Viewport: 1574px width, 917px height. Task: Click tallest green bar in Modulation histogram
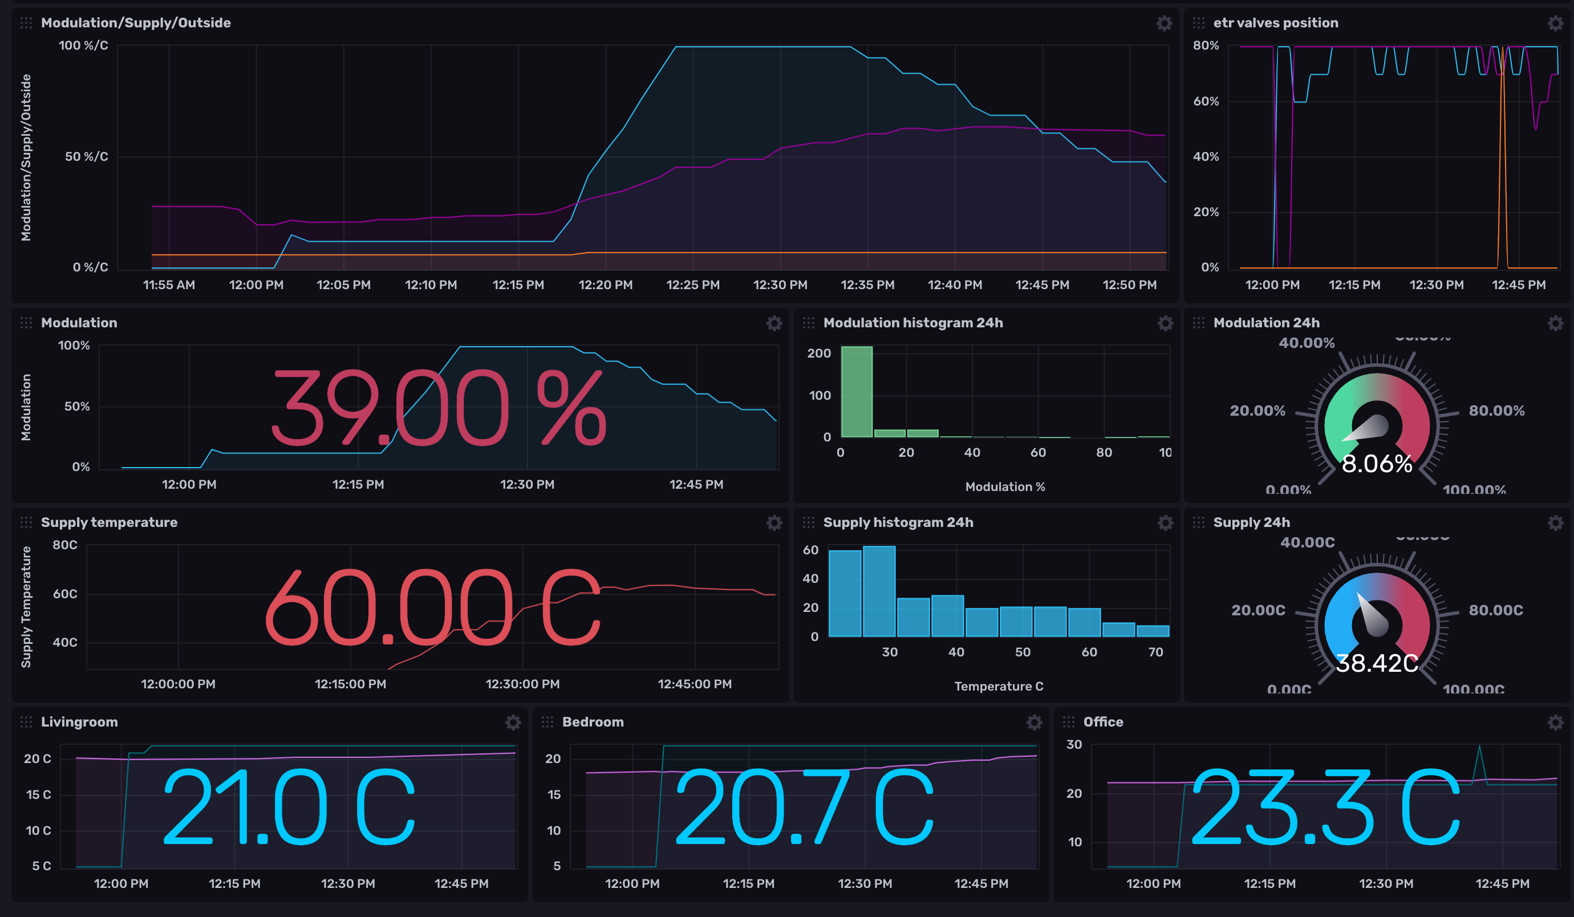(x=857, y=392)
